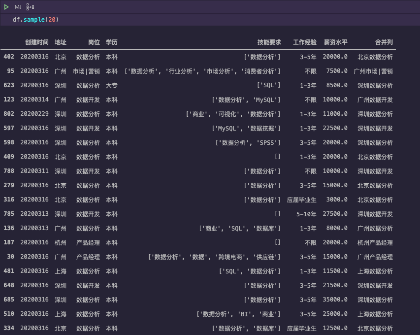Screen dimensions: 420x335
Task: Select the 地址 column header
Action: 61,42
